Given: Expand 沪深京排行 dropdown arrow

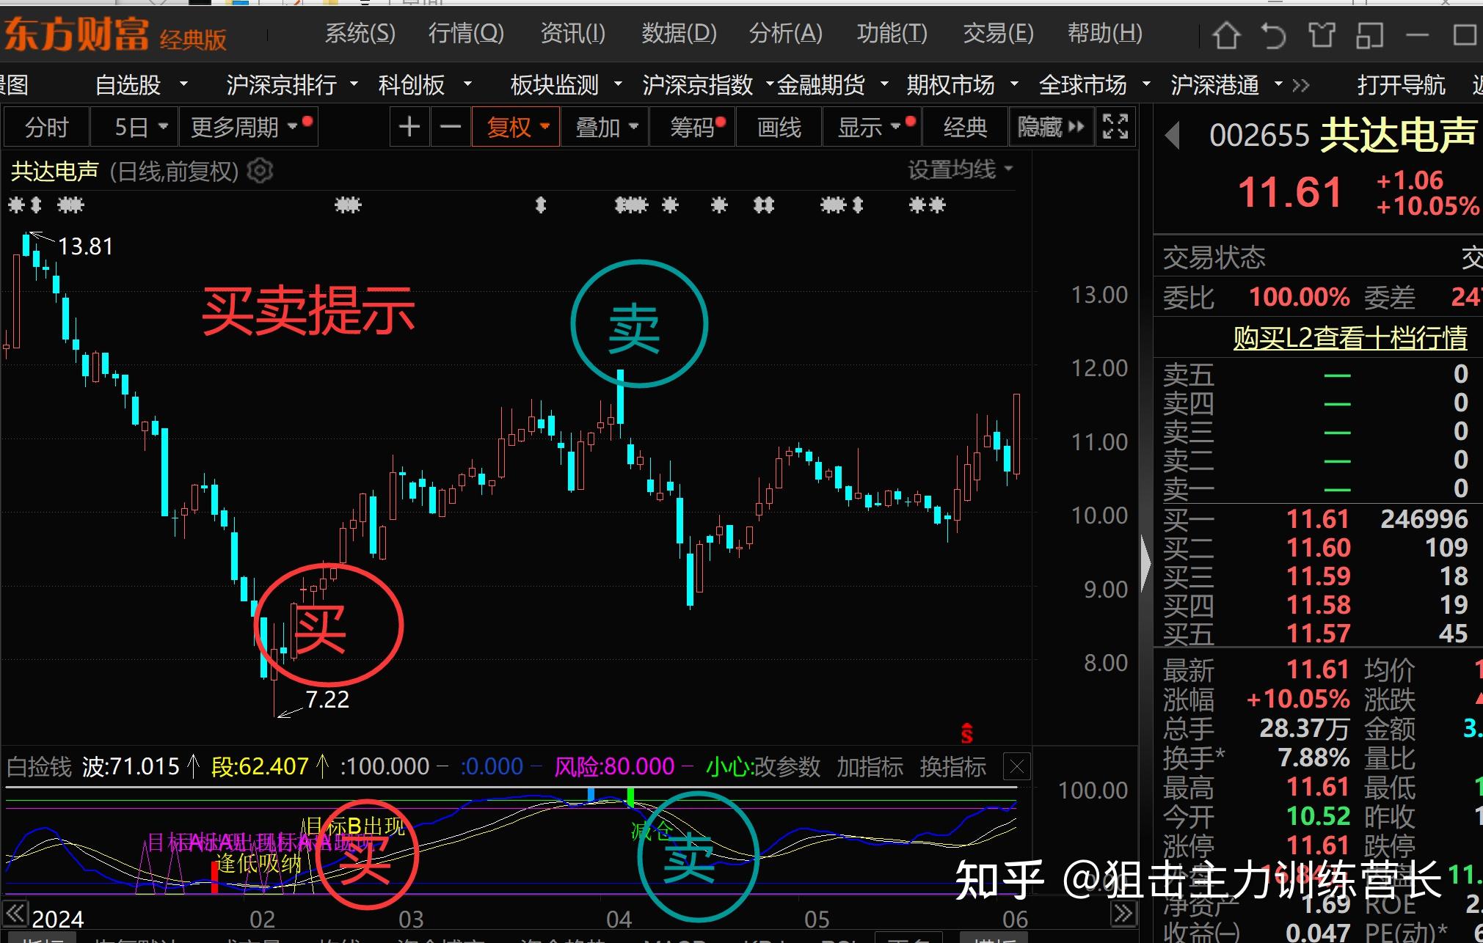Looking at the screenshot, I should pos(354,84).
